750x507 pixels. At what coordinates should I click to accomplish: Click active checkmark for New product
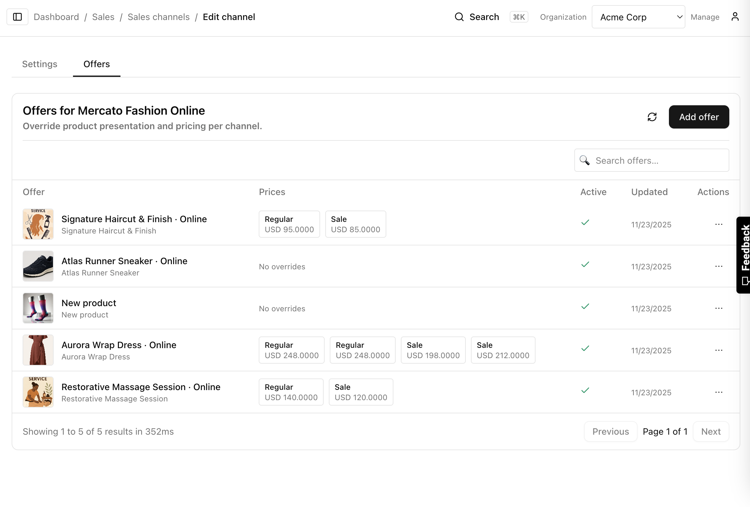(x=585, y=306)
